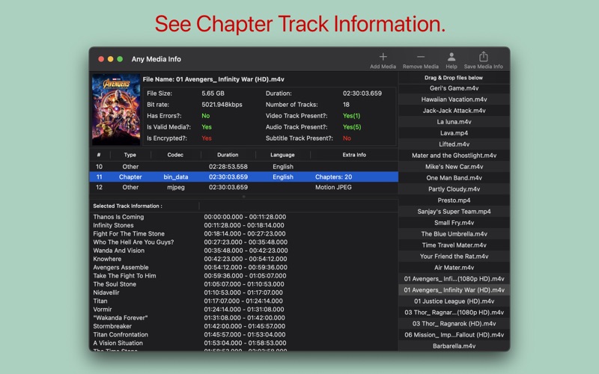Image resolution: width=599 pixels, height=374 pixels.
Task: Select 03 Thor_ Ragnar...(1080p HD).m4v
Action: click(454, 313)
